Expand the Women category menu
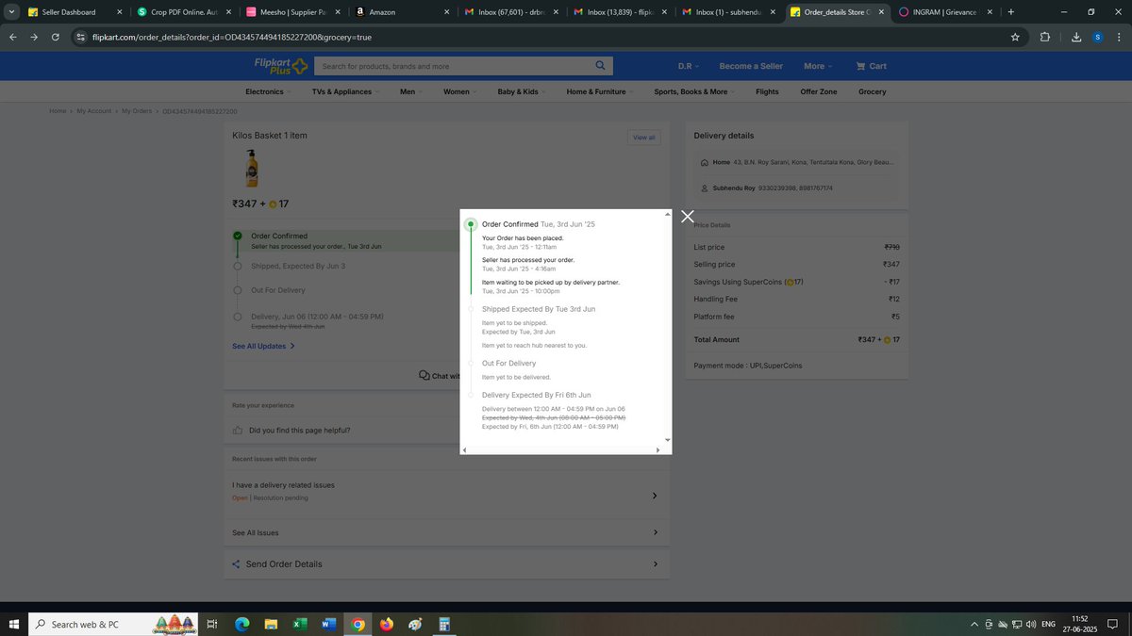 (x=460, y=91)
